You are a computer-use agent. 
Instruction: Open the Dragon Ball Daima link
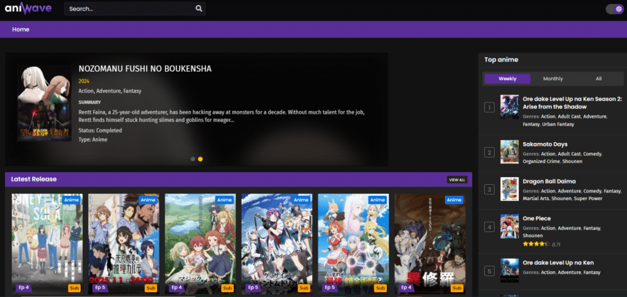(x=549, y=181)
